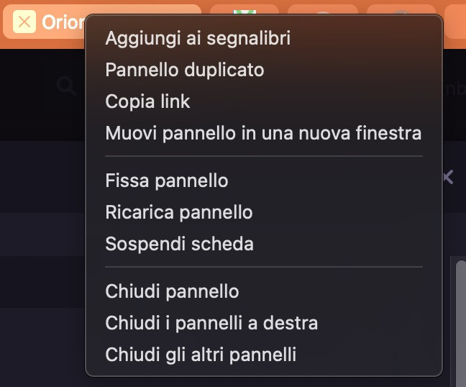Reload via "Ricarica pannello"
Screen dimensions: 466x387
click(179, 212)
